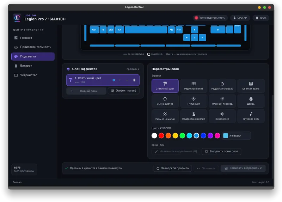Pick the red color swatch
The width and height of the screenshot is (282, 202).
161,136
